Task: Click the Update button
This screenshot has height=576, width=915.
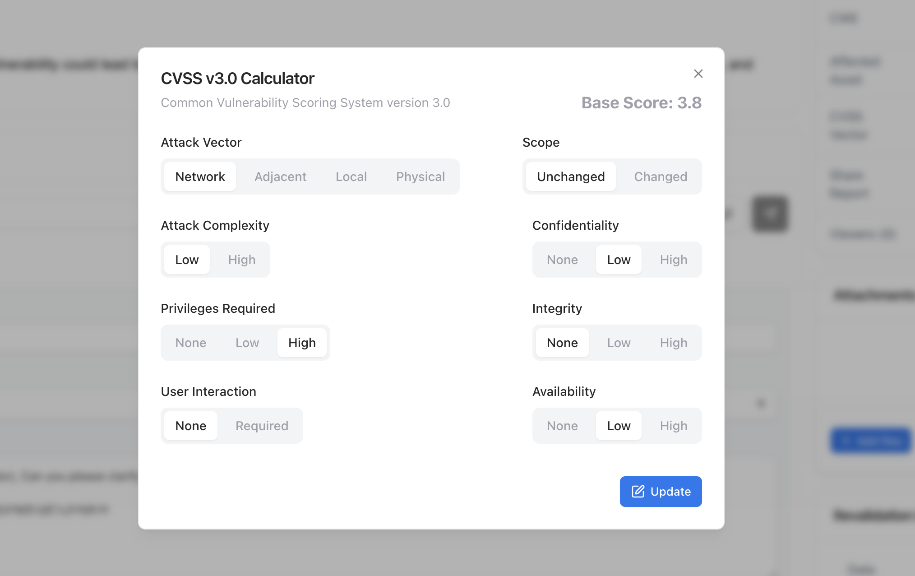Action: click(x=661, y=492)
